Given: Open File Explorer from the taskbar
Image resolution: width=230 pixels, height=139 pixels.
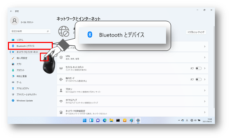Looking at the screenshot, I should point(111,120).
